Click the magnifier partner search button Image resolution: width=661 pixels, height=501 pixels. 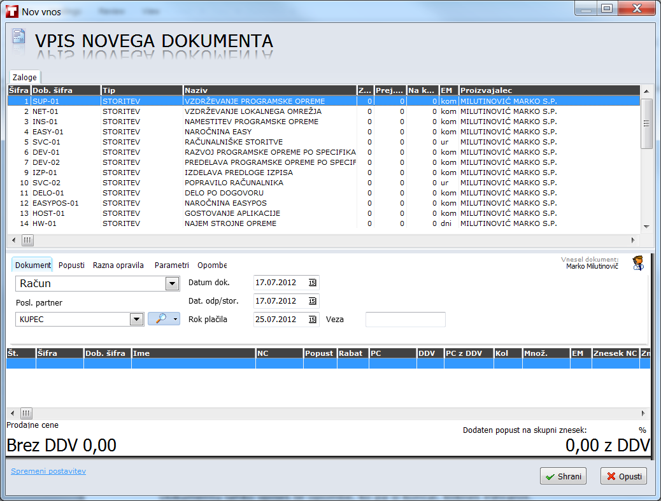click(x=160, y=319)
